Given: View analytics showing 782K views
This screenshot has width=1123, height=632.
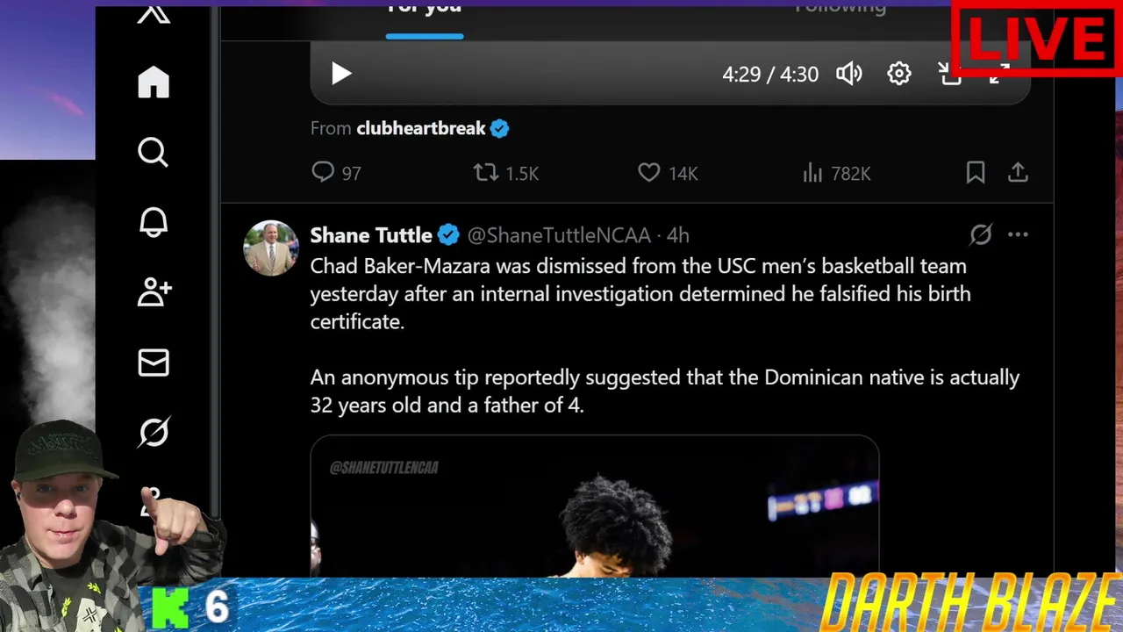Looking at the screenshot, I should coord(836,173).
